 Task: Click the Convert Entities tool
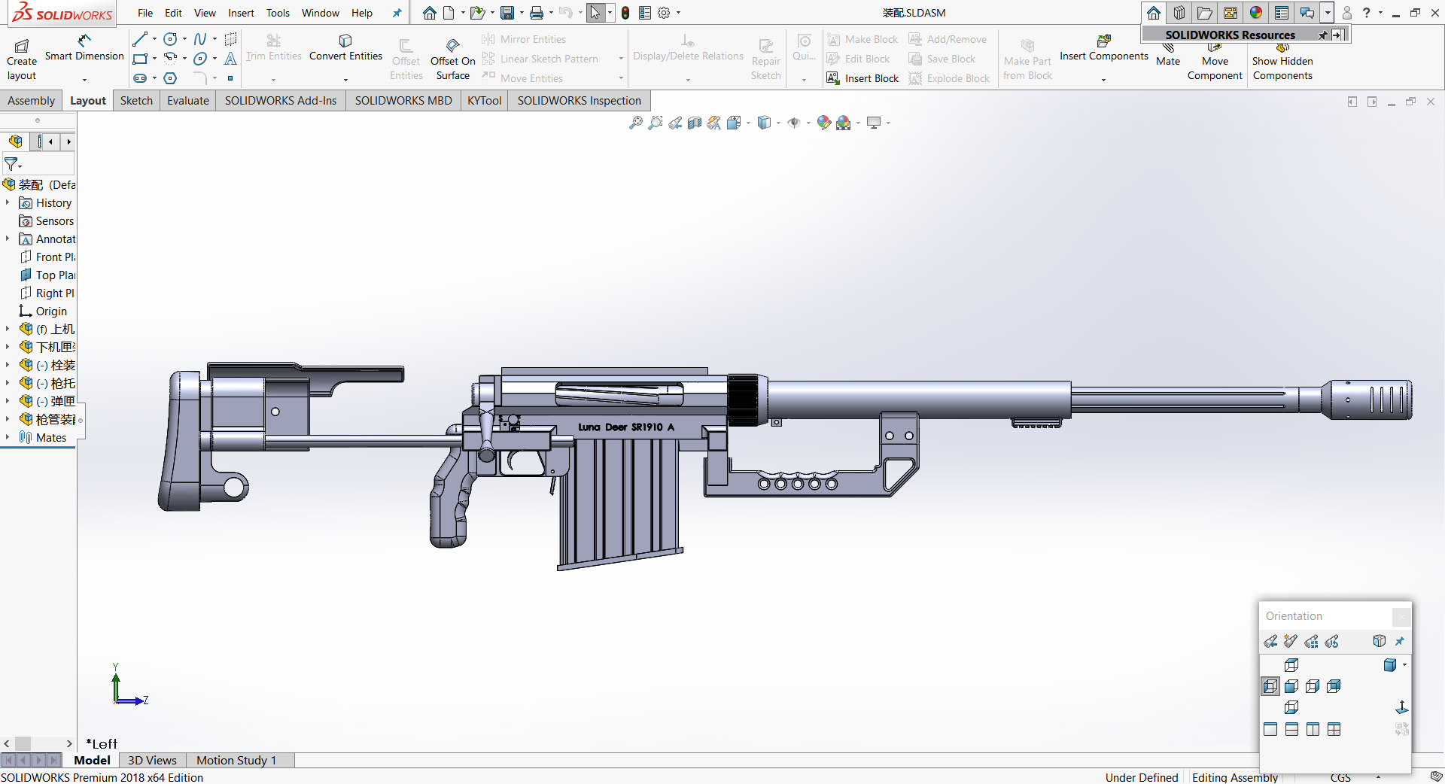coord(345,47)
